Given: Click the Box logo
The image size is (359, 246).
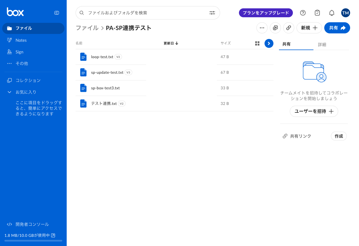Looking at the screenshot, I should [15, 12].
